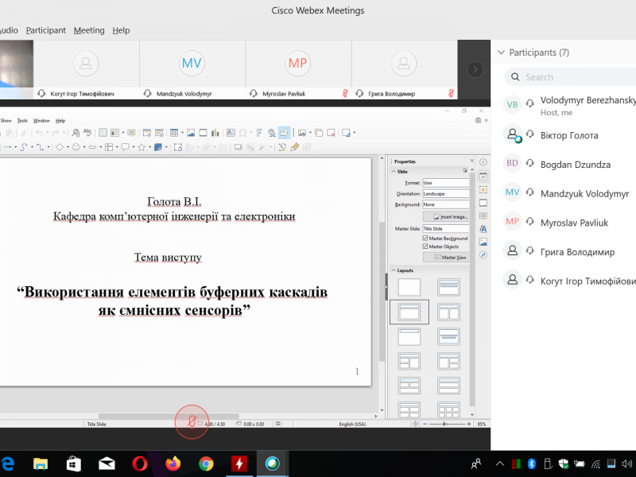Open the Gallery deck in Impress sidebar
Screen dimensions: 636x477
tap(483, 242)
